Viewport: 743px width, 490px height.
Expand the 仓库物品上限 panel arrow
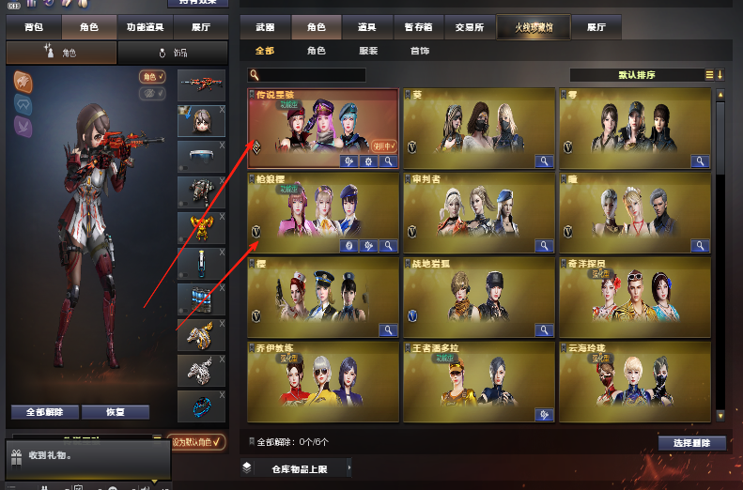349,467
